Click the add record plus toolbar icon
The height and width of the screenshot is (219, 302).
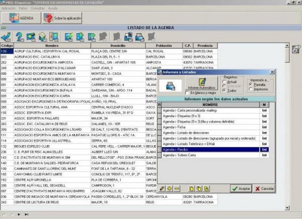tap(80, 36)
